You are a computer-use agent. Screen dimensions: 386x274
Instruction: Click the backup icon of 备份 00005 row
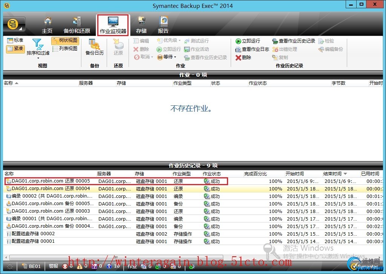pos(9,204)
